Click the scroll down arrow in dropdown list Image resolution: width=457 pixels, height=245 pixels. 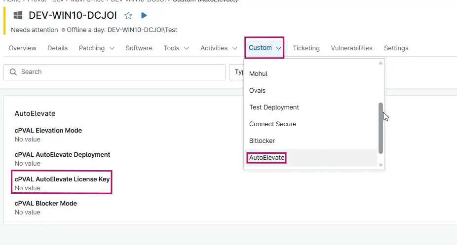[381, 165]
